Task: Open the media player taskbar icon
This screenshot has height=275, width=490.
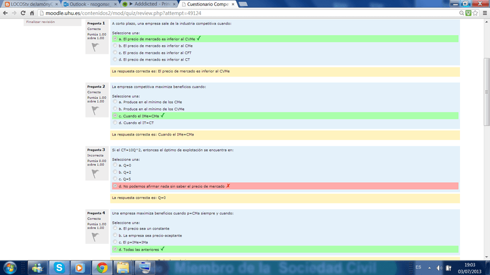Action: [80, 268]
